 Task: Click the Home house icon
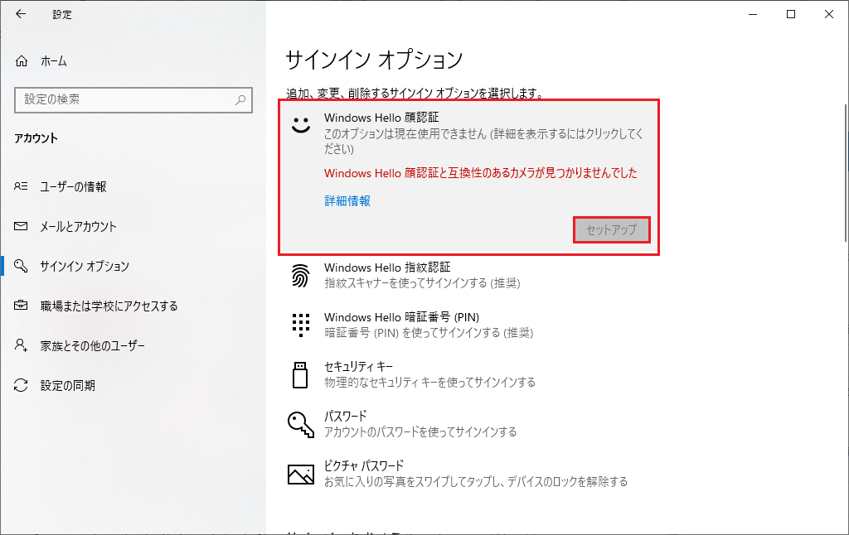(x=22, y=61)
